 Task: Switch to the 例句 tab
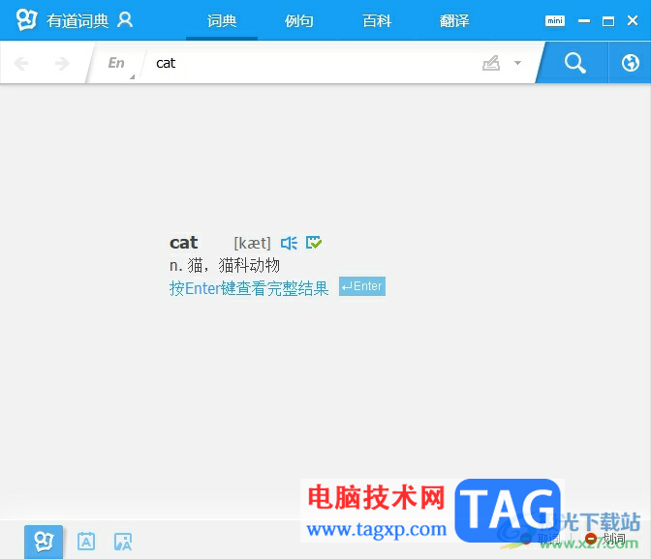pyautogui.click(x=299, y=20)
